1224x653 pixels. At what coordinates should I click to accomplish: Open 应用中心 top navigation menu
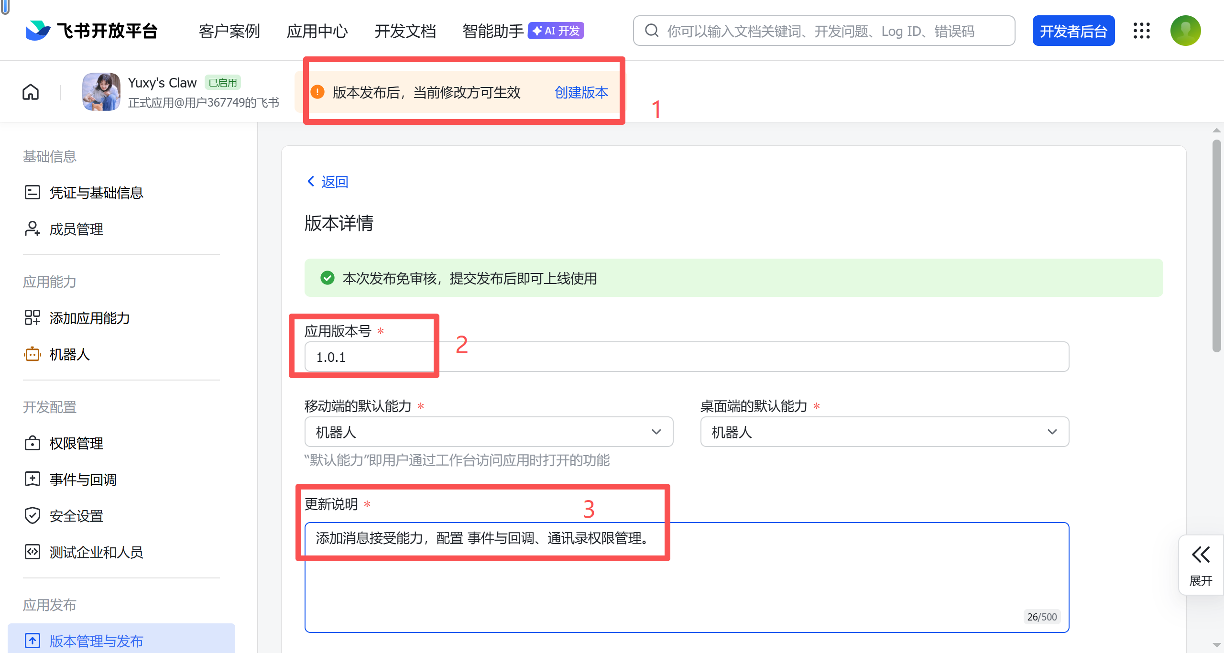(x=317, y=31)
